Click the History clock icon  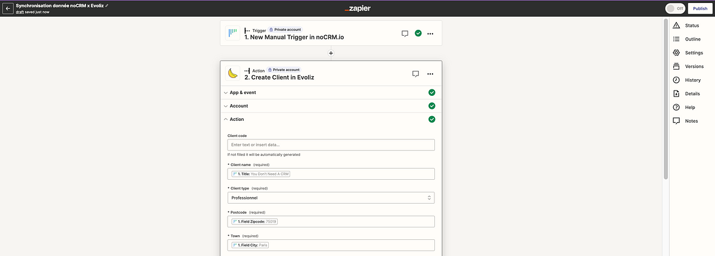point(676,80)
